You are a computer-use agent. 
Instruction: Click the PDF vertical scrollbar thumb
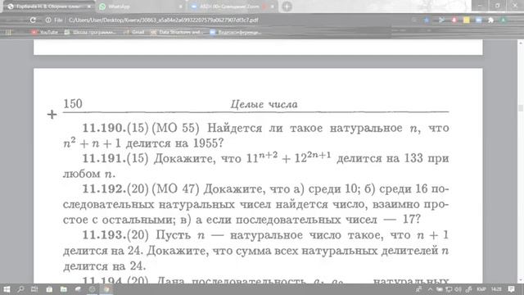521,107
